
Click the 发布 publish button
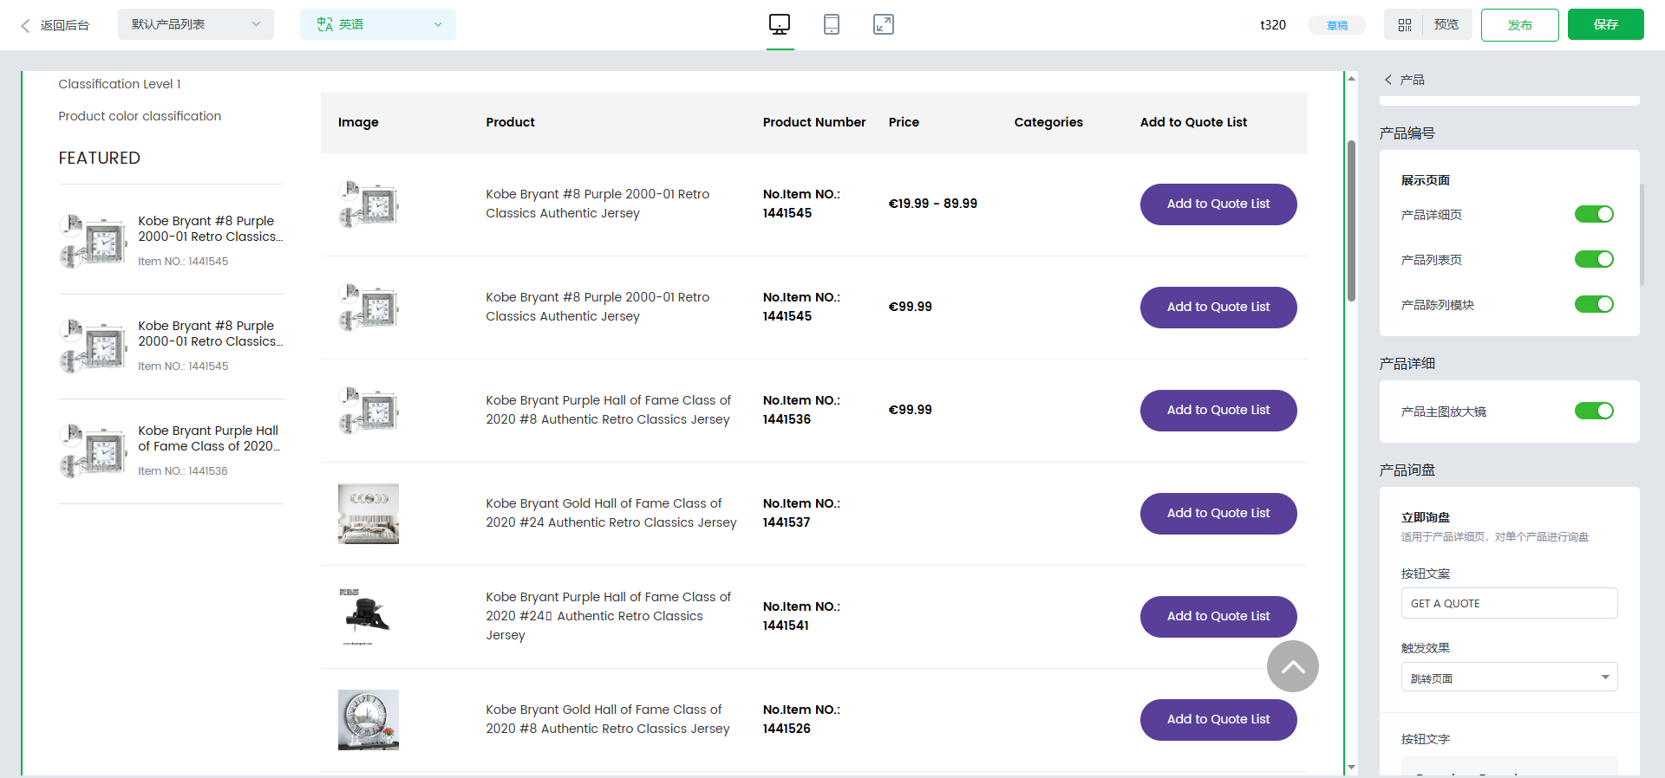pyautogui.click(x=1519, y=25)
